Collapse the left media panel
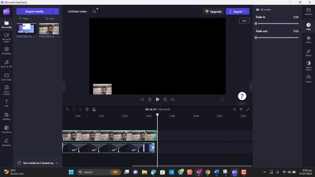315x177 pixels. 64,87
